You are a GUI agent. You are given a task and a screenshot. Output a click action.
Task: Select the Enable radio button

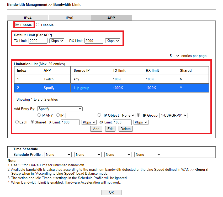pos(17,25)
